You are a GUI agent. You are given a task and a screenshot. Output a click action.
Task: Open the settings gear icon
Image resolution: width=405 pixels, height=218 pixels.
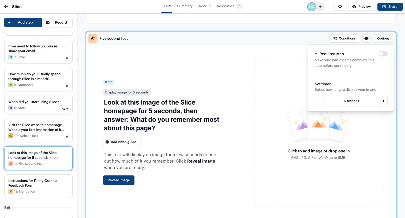click(x=340, y=7)
